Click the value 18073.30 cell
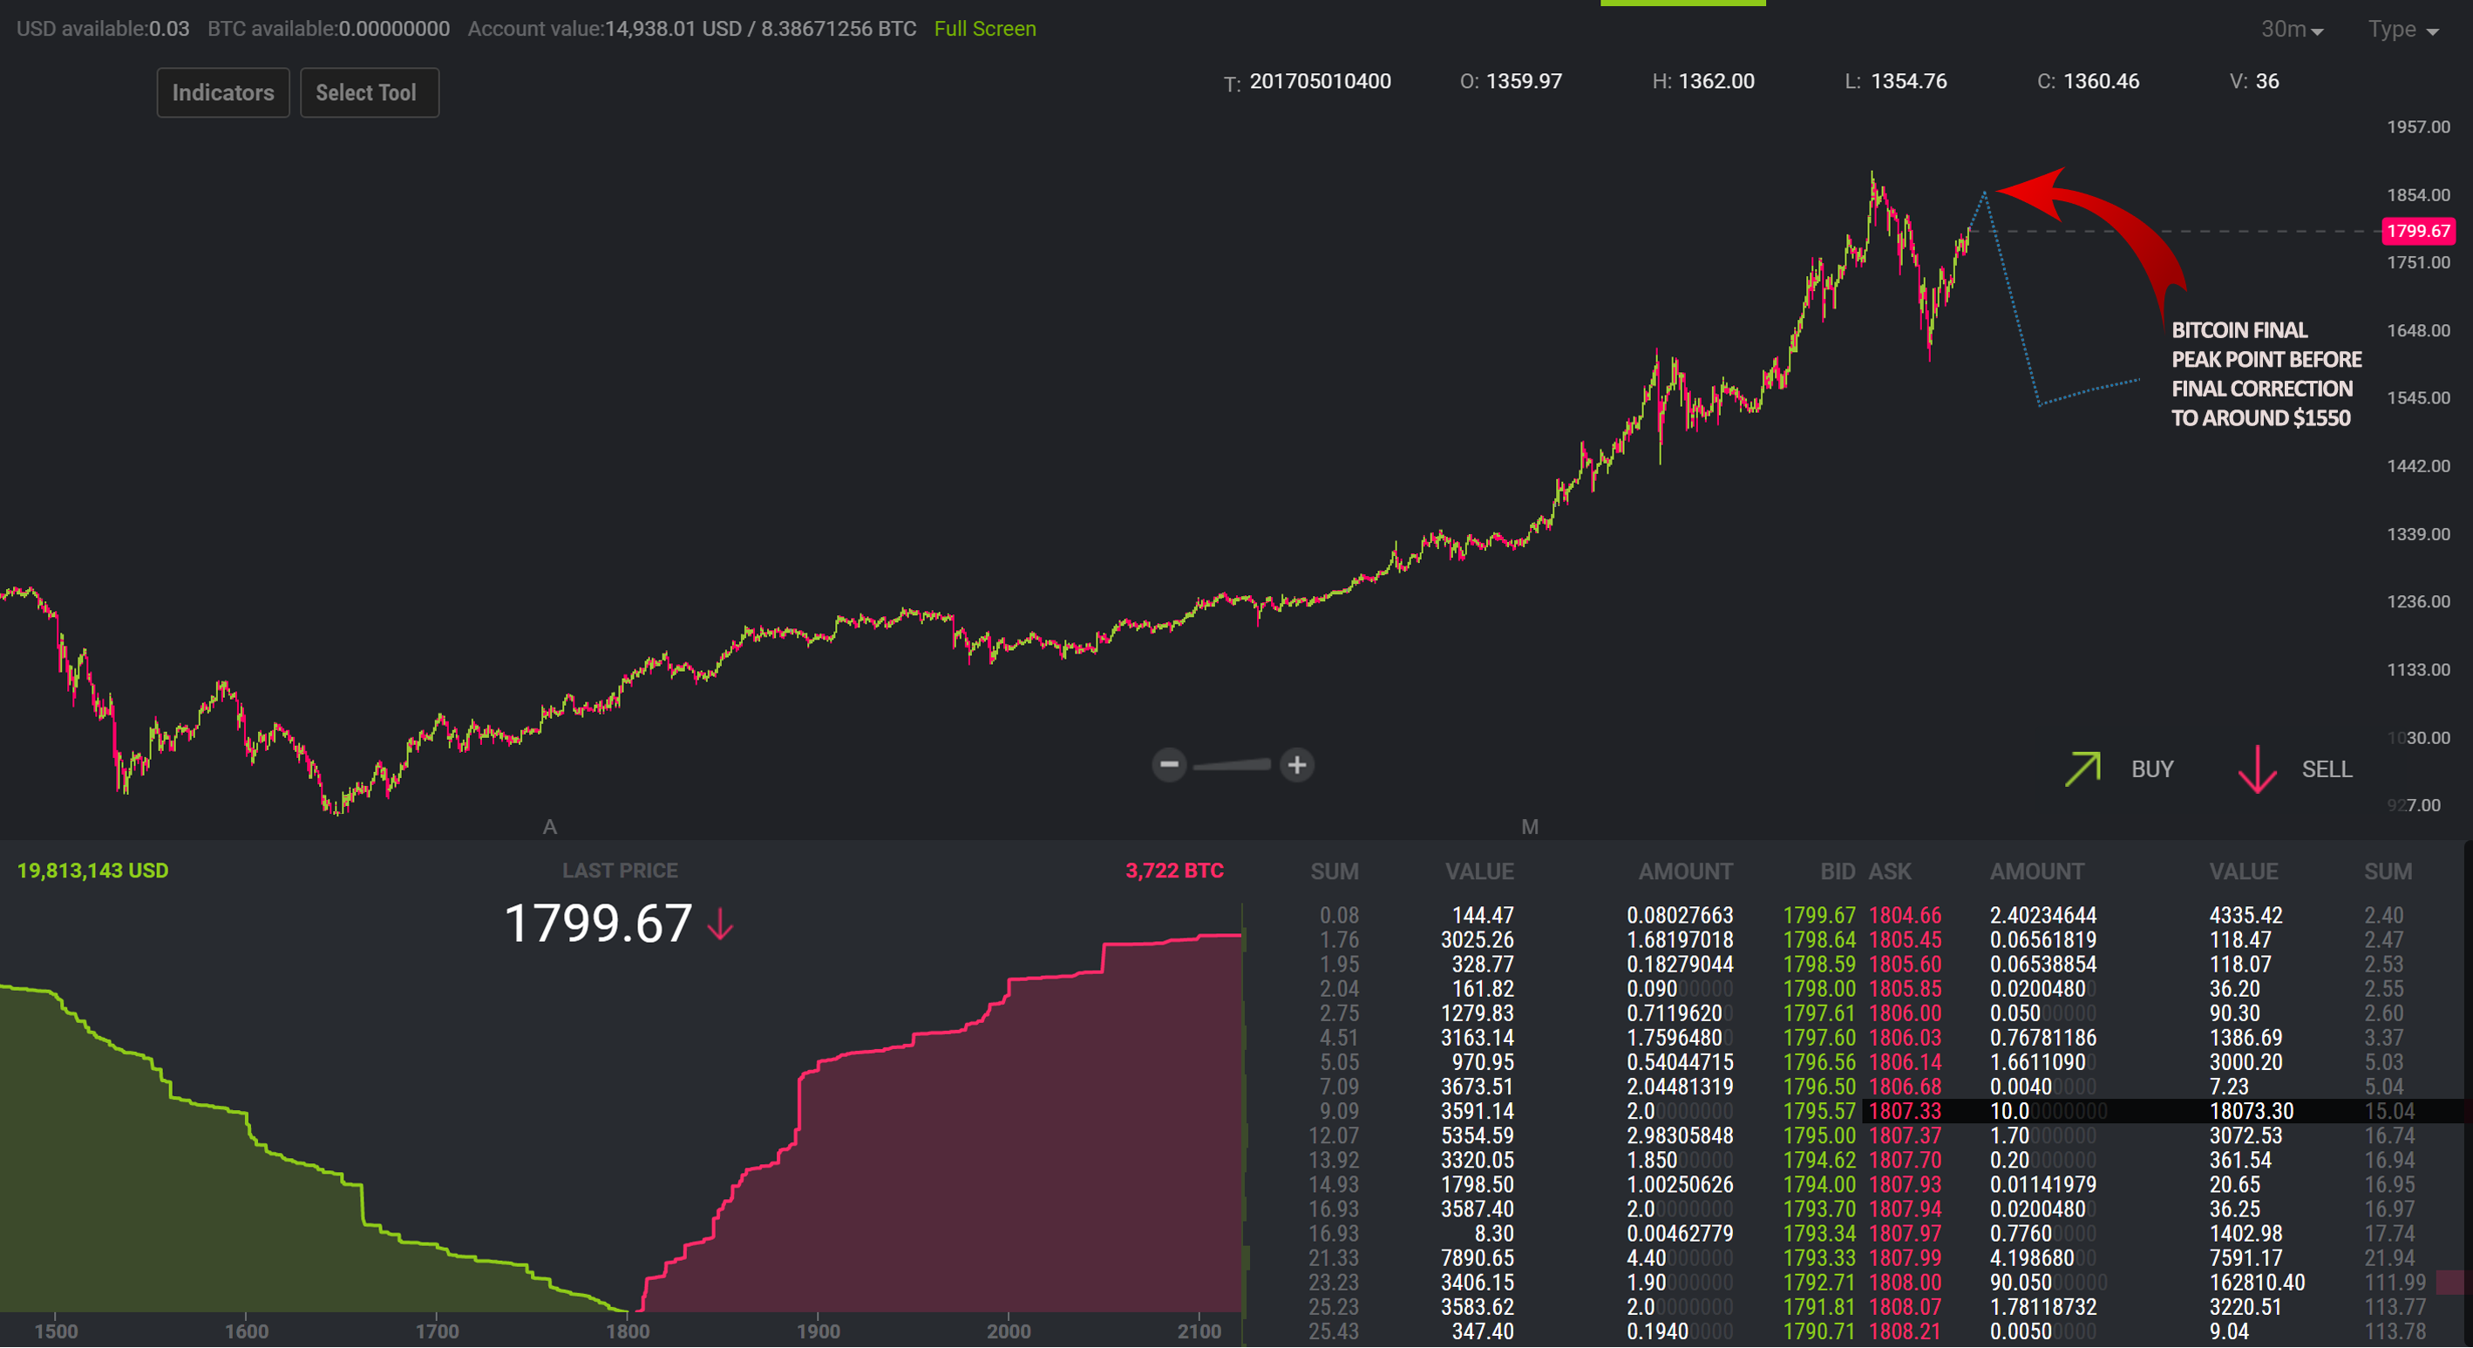2473x1348 pixels. pos(2252,1111)
